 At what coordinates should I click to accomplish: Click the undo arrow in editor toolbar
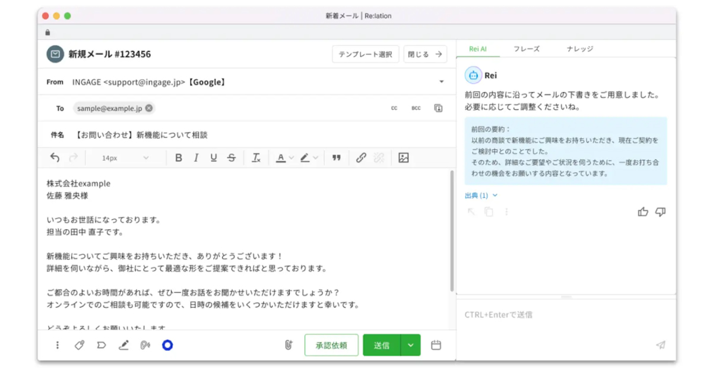(x=55, y=158)
